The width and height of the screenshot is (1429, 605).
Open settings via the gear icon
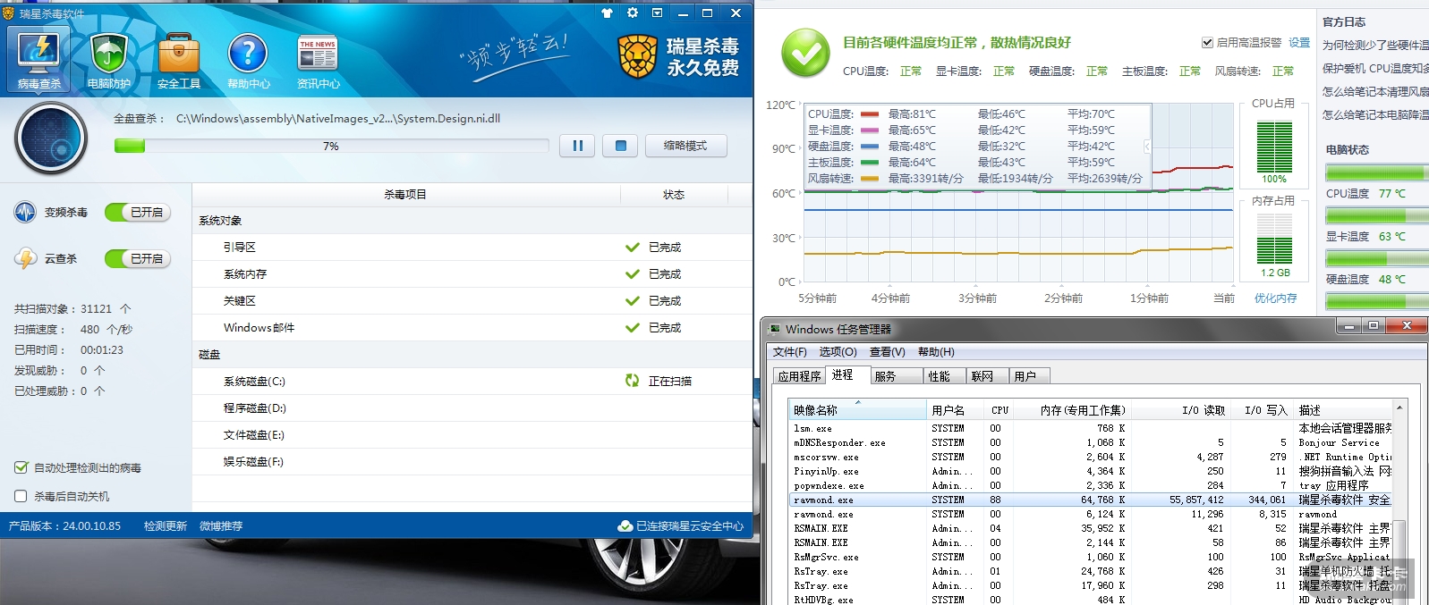click(x=633, y=13)
